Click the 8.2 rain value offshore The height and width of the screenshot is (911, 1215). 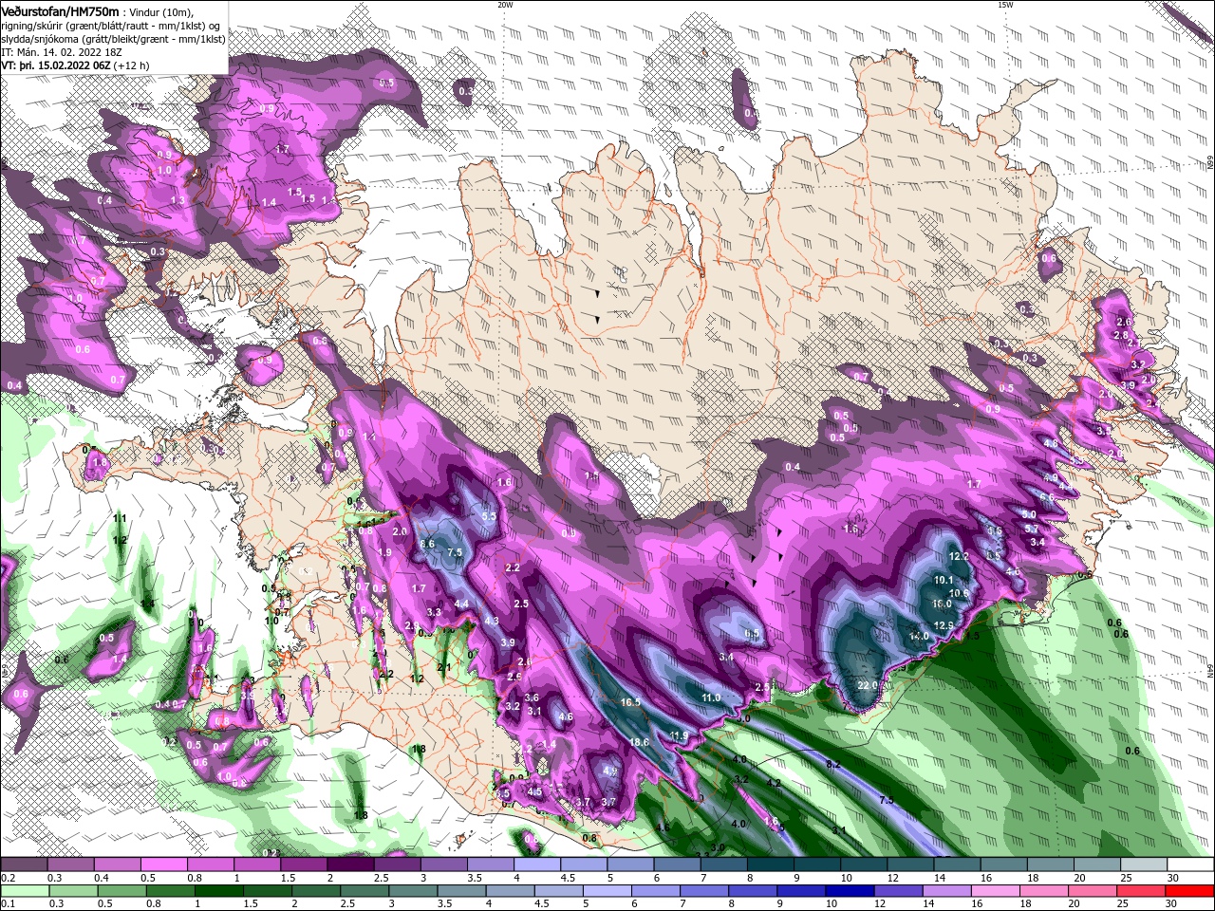833,764
